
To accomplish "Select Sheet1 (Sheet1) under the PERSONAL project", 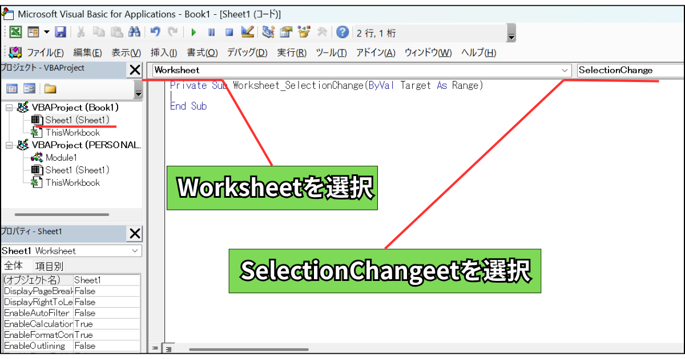I will (77, 170).
